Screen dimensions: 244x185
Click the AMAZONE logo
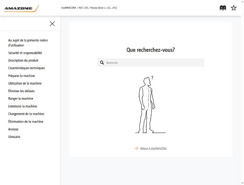pos(21,8)
